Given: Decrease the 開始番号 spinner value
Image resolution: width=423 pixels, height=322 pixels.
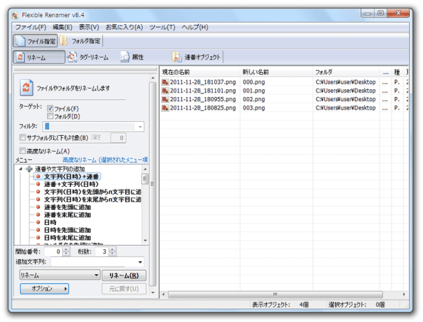Looking at the screenshot, I should coord(66,253).
